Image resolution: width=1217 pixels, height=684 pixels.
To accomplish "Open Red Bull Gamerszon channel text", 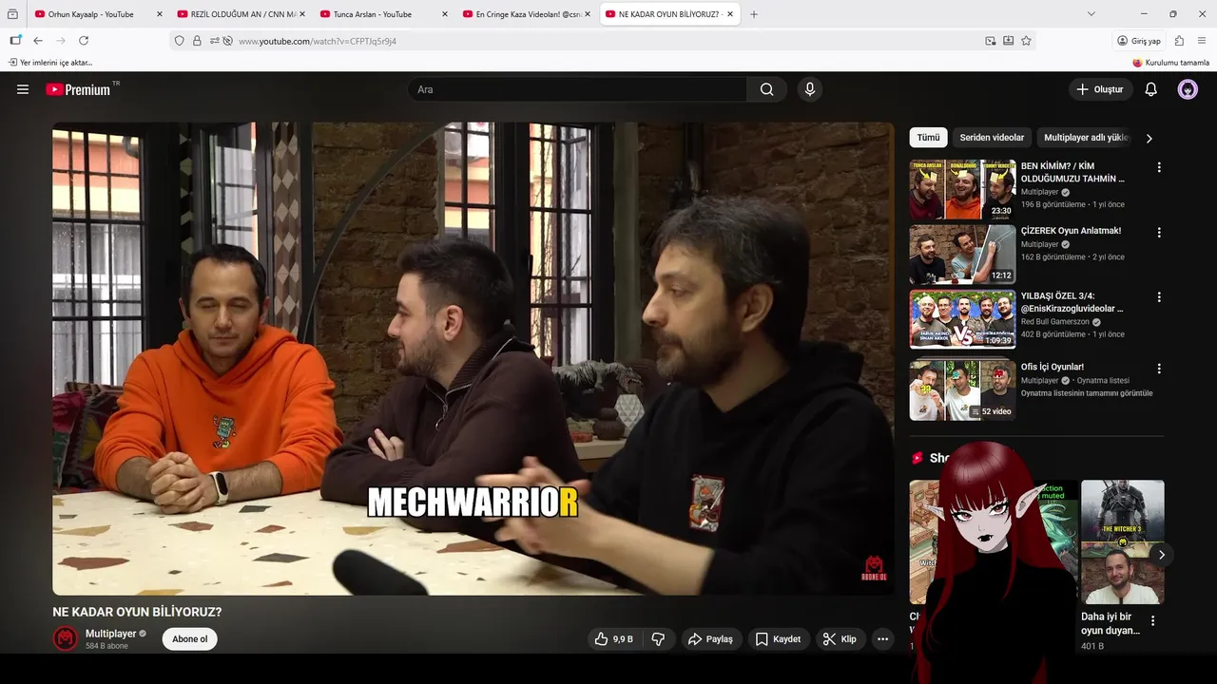I will 1054,322.
